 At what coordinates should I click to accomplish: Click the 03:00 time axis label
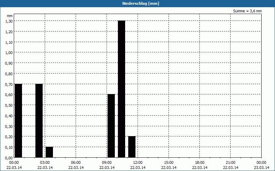point(45,162)
